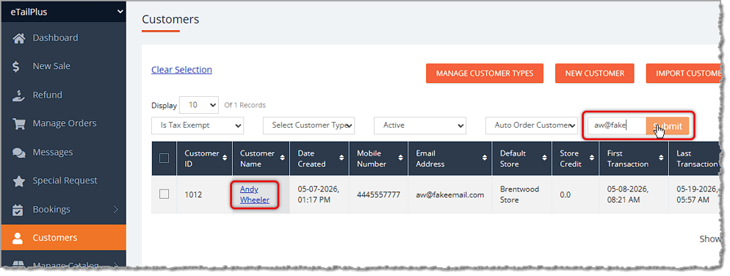Click the Customers person icon
Image resolution: width=730 pixels, height=276 pixels.
[x=17, y=239]
